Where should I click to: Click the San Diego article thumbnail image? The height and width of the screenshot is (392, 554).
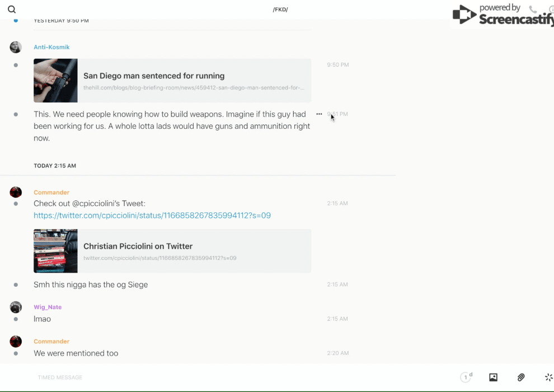point(55,81)
